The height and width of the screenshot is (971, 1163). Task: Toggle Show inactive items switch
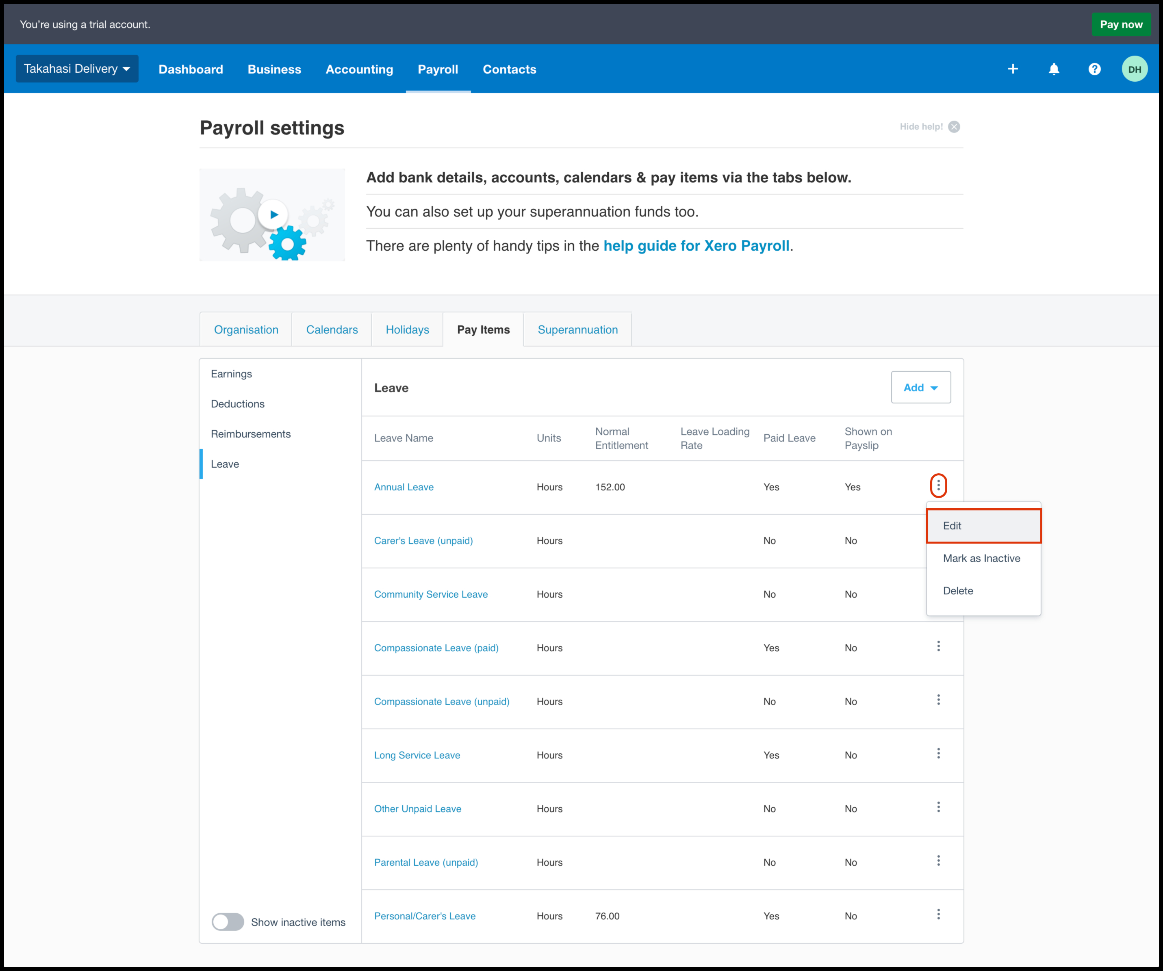(228, 922)
